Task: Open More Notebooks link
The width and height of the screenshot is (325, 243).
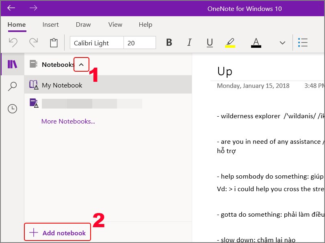Action: [68, 121]
